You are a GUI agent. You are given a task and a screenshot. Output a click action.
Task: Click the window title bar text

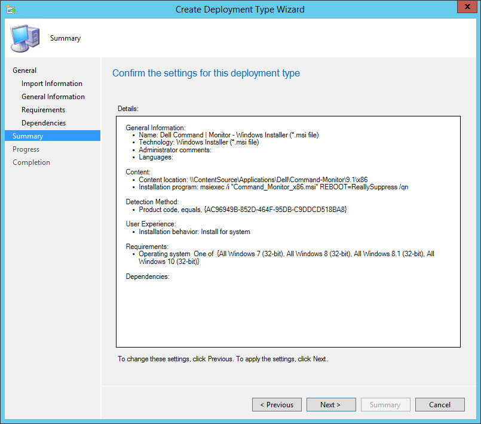click(x=240, y=9)
